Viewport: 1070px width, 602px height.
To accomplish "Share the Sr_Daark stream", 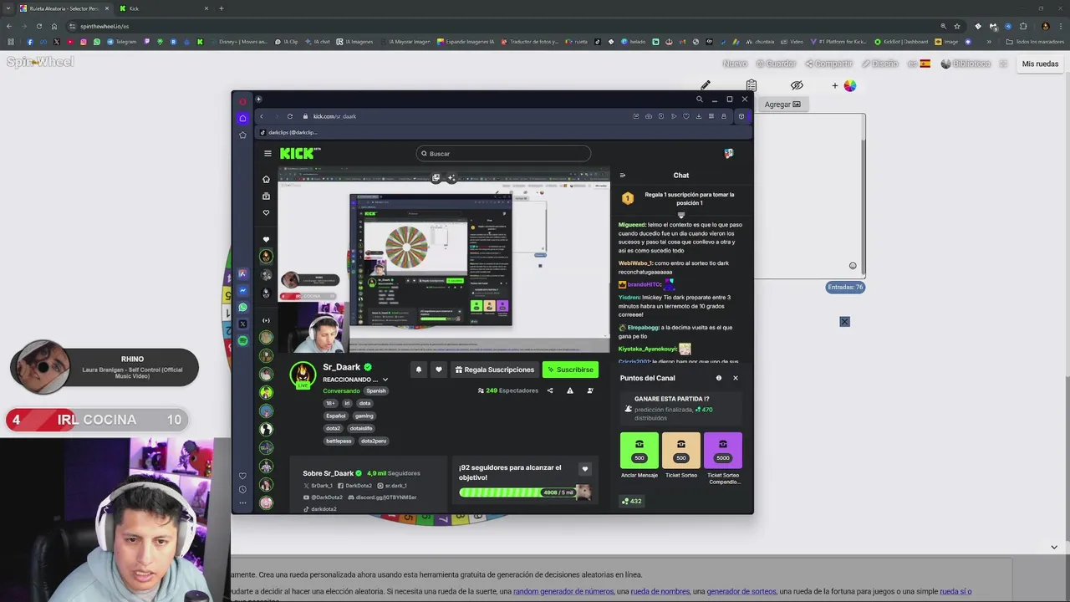I will point(549,390).
